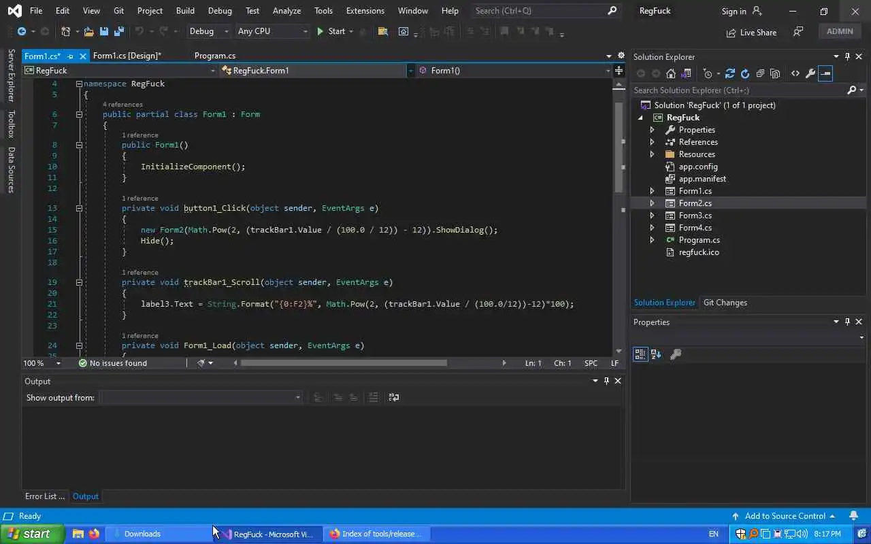Open the Debug configuration dropdown
The height and width of the screenshot is (544, 871).
[x=208, y=31]
